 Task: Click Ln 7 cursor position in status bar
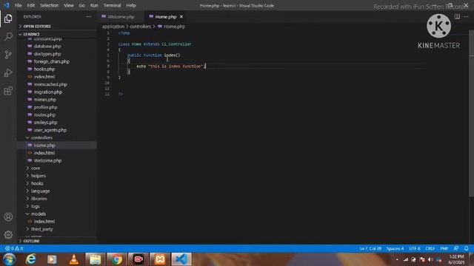coord(370,248)
